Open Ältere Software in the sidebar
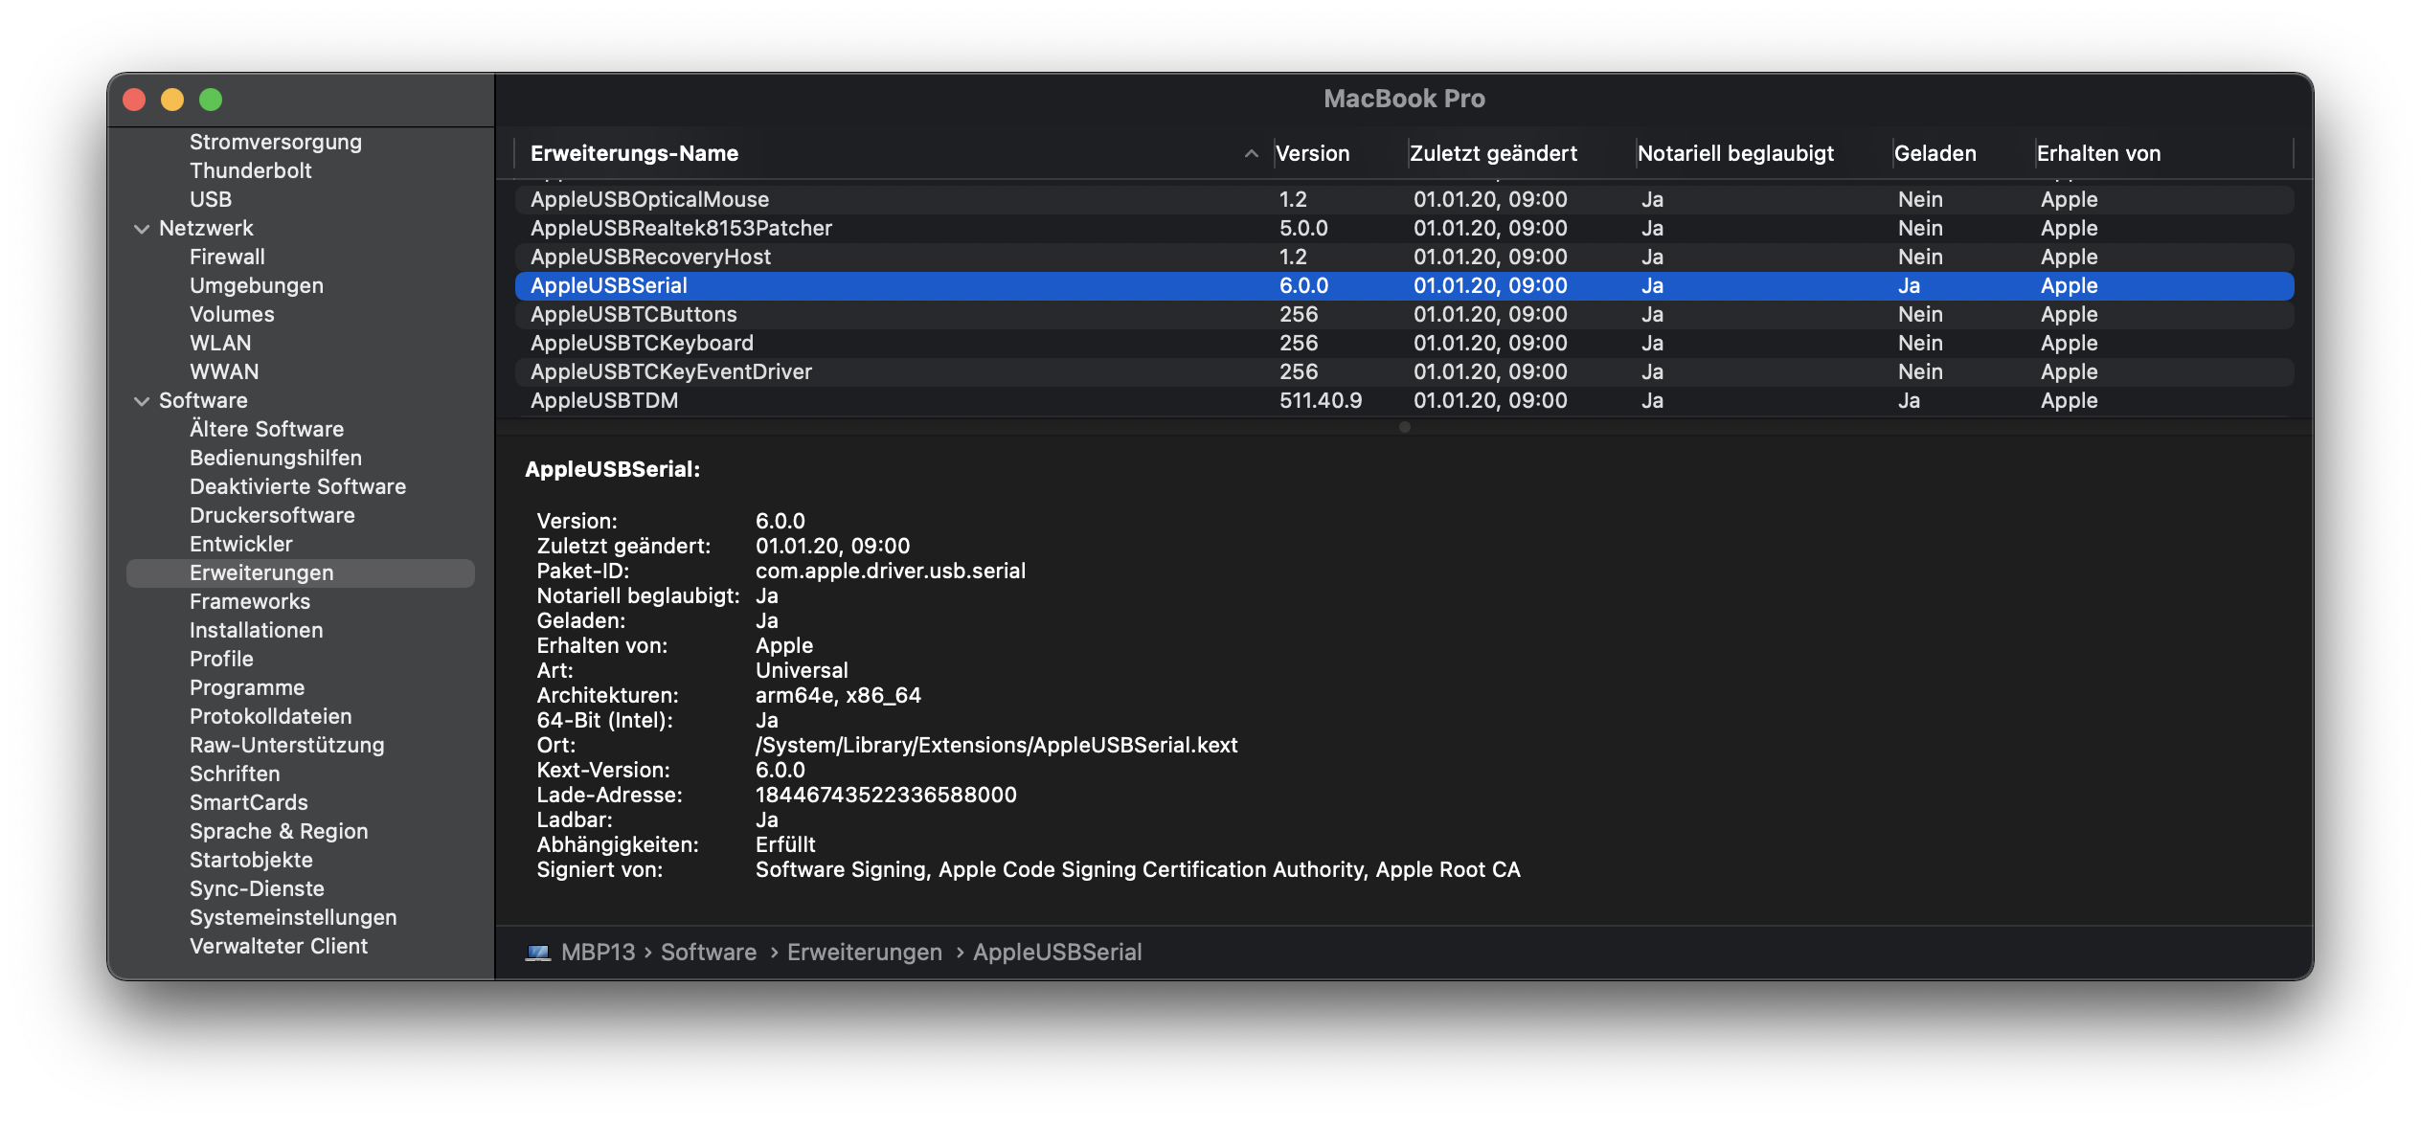The height and width of the screenshot is (1122, 2421). 266,429
